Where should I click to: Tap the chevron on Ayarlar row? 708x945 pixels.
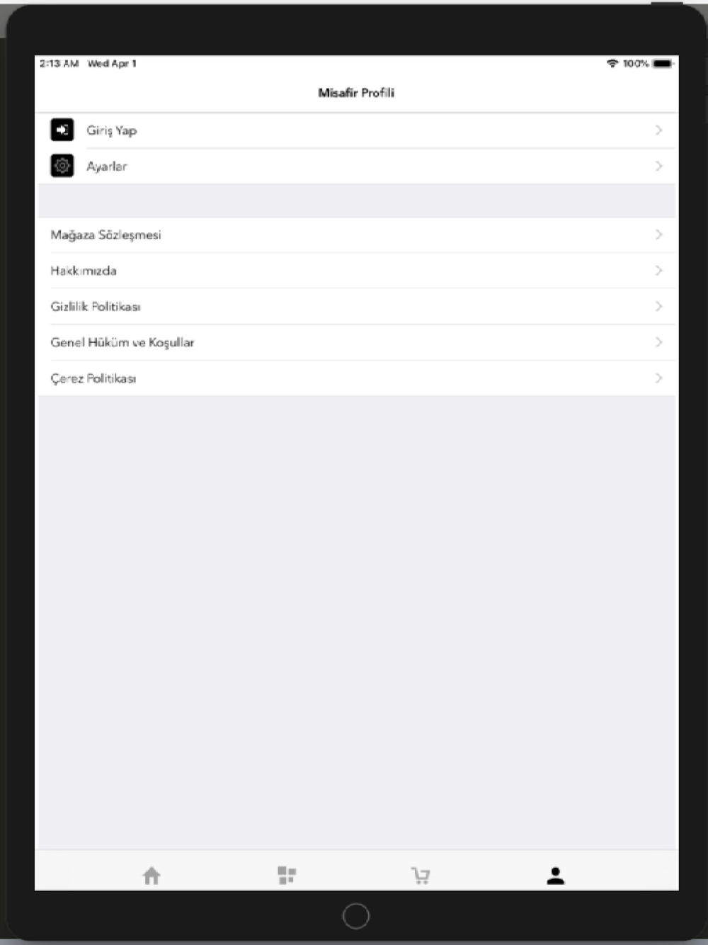(658, 166)
